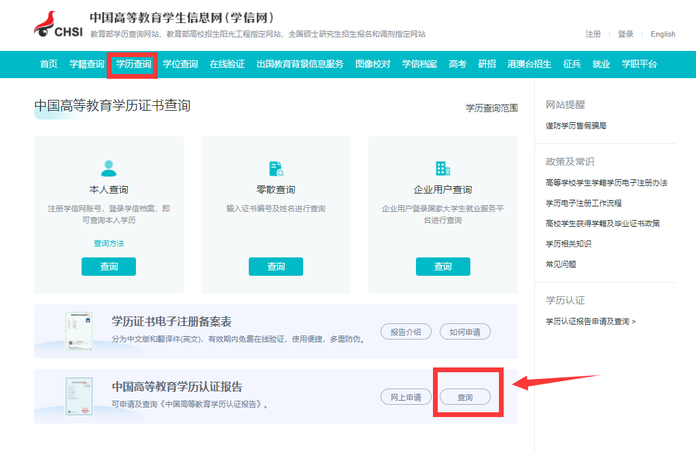Click the 学历证书电子注册备案表 title
Viewport: 696px width, 451px height.
tap(172, 321)
